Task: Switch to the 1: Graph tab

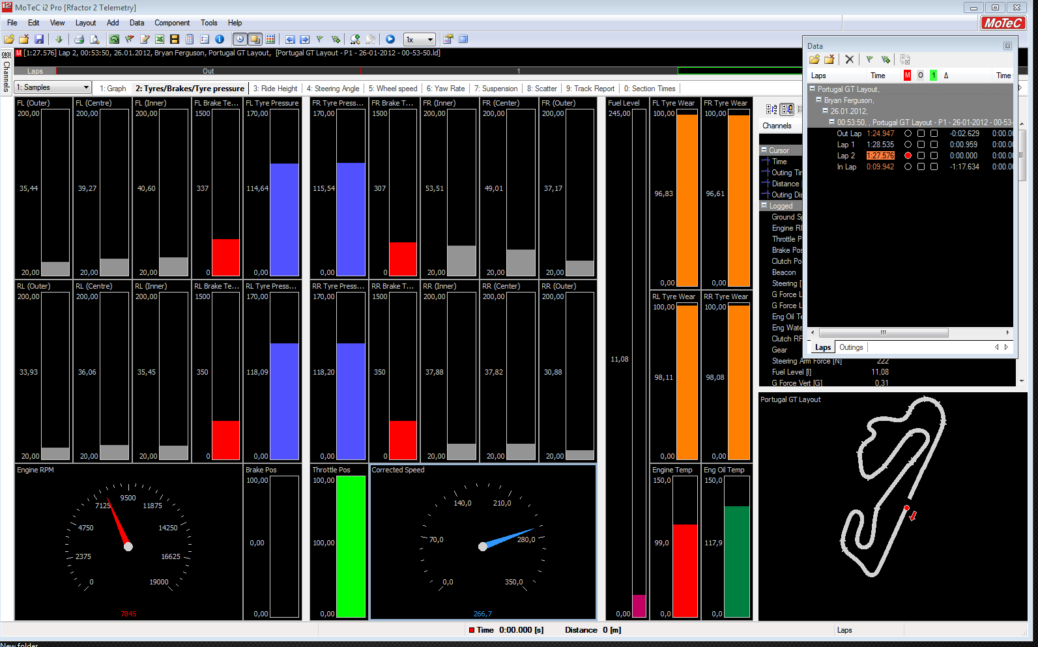Action: (x=113, y=89)
